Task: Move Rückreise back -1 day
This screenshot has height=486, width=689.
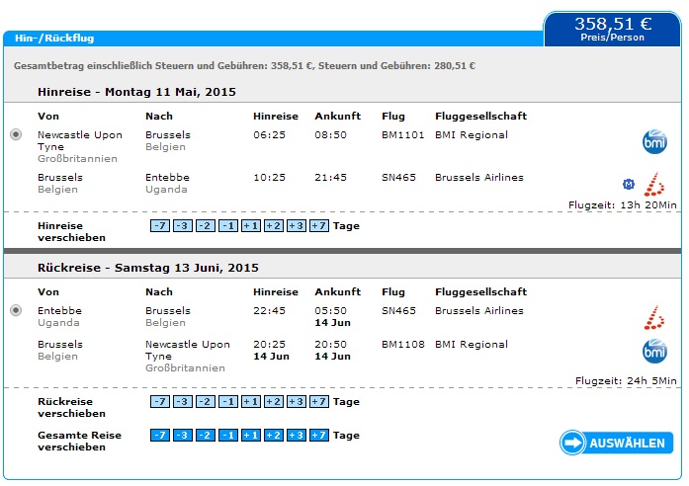Action: (x=228, y=402)
